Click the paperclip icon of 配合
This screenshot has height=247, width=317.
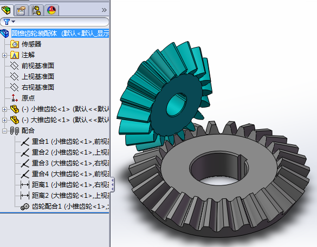(15, 131)
